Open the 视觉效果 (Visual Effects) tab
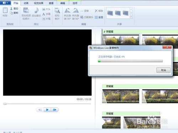The width and height of the screenshot is (178, 133). [x=38, y=3]
